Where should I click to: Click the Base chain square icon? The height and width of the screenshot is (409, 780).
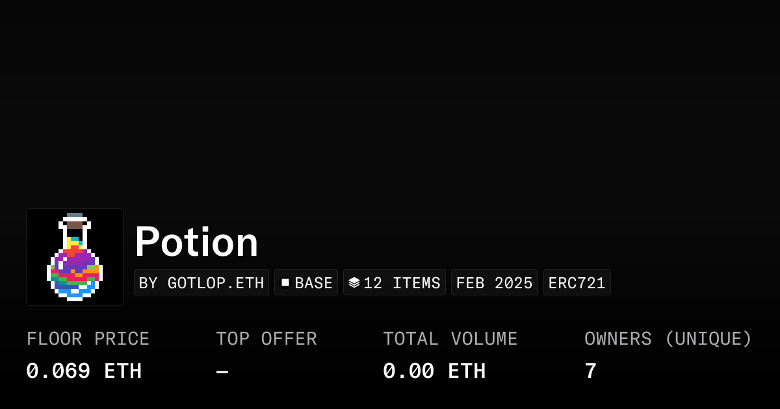click(285, 282)
